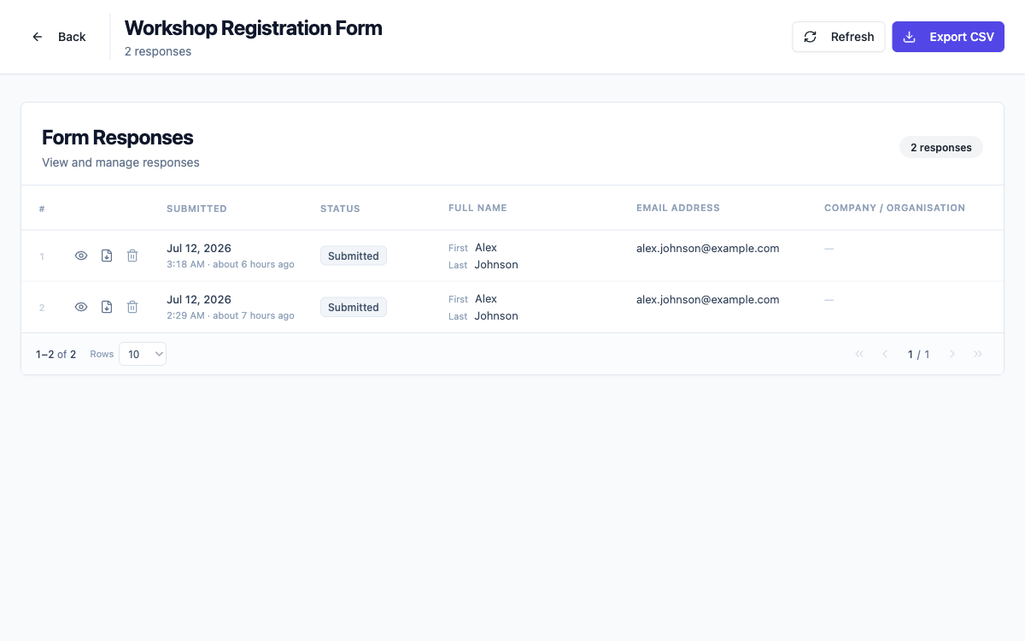Delete response 2 with trash icon
The height and width of the screenshot is (641, 1025).
click(x=132, y=307)
